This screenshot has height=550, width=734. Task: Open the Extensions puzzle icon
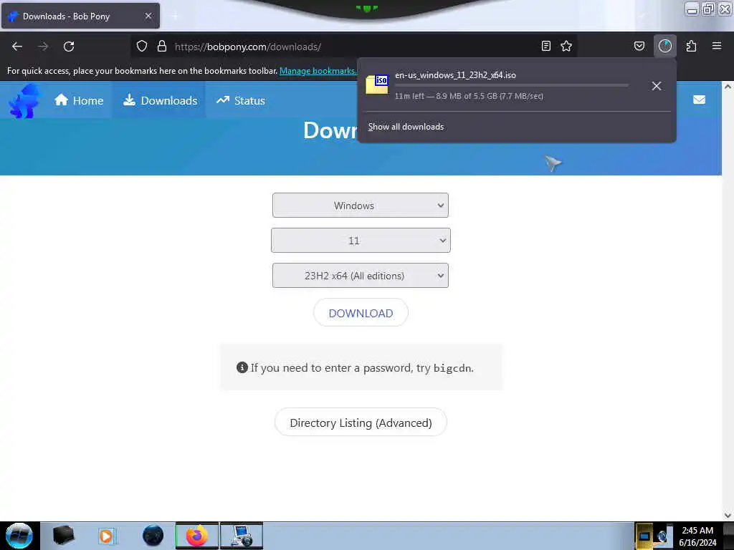(x=691, y=46)
